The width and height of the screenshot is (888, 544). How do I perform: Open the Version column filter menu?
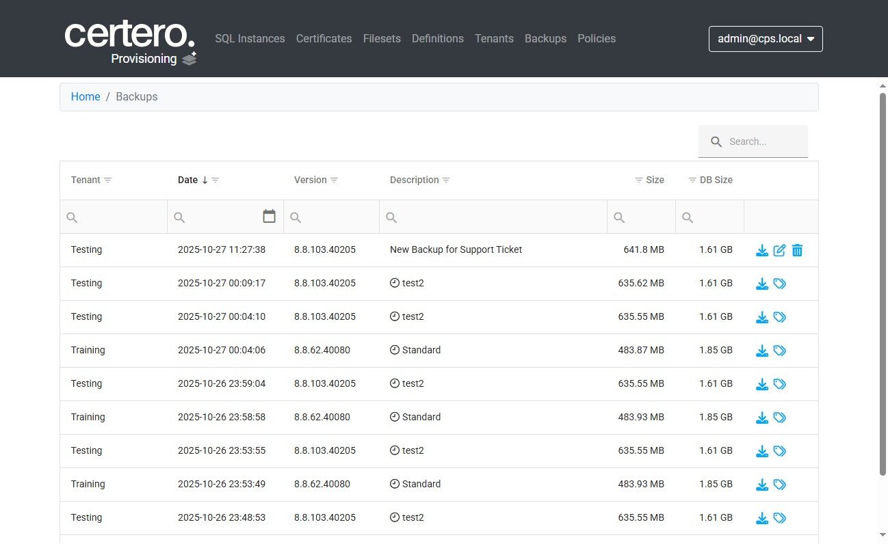(x=334, y=180)
